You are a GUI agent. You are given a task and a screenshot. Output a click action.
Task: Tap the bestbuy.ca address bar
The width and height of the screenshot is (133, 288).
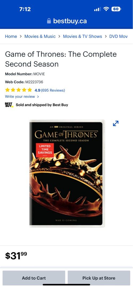pyautogui.click(x=67, y=21)
